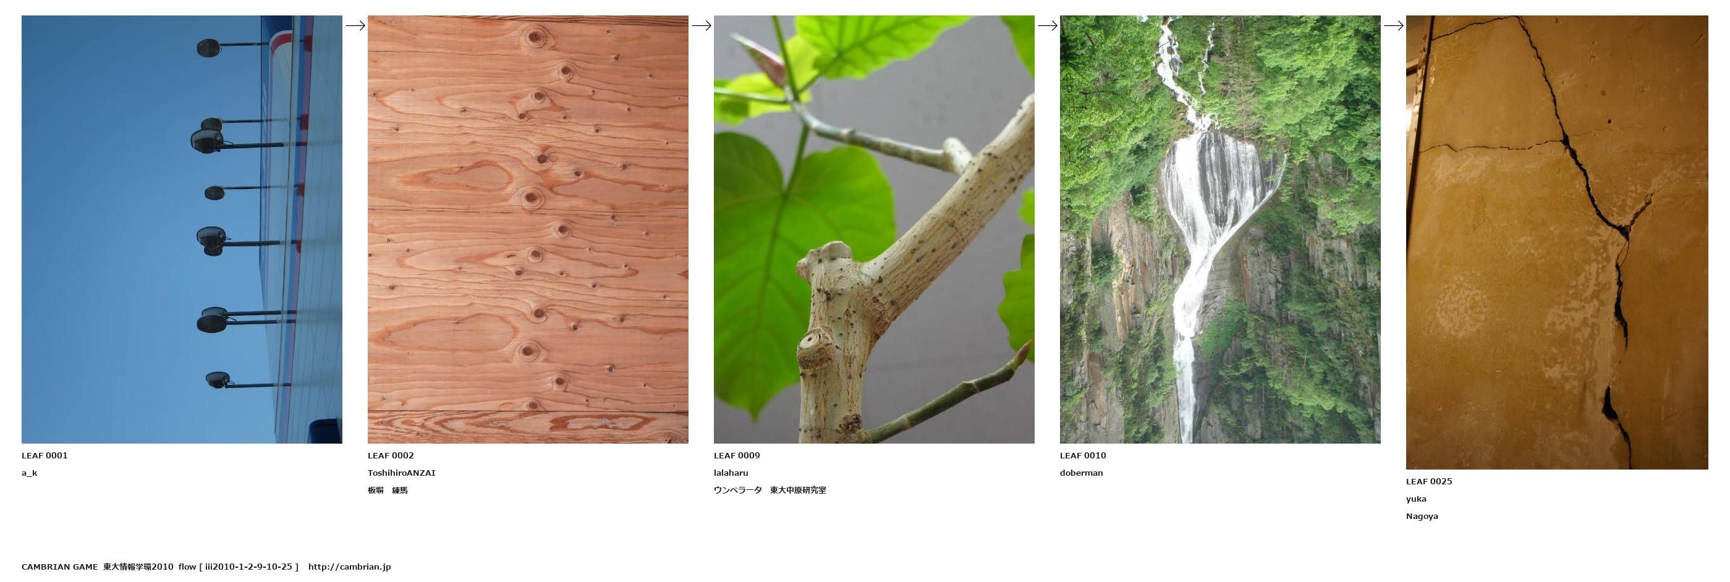Click the Nagoya caption text
Image resolution: width=1730 pixels, height=582 pixels.
click(x=1422, y=517)
